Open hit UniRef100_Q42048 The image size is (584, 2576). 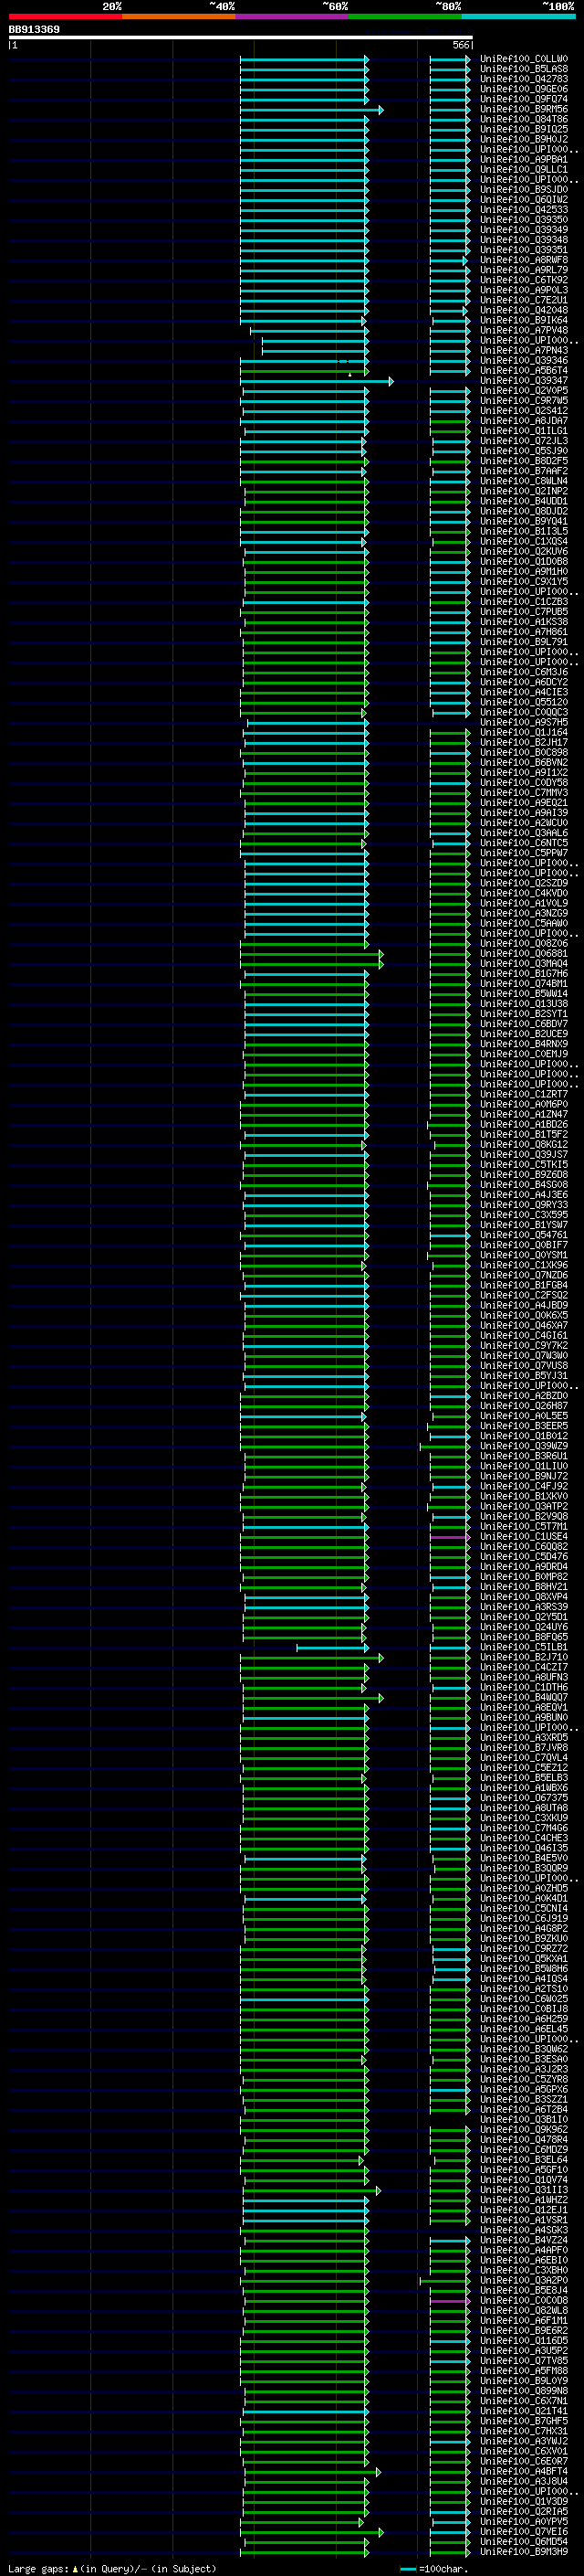pos(524,310)
